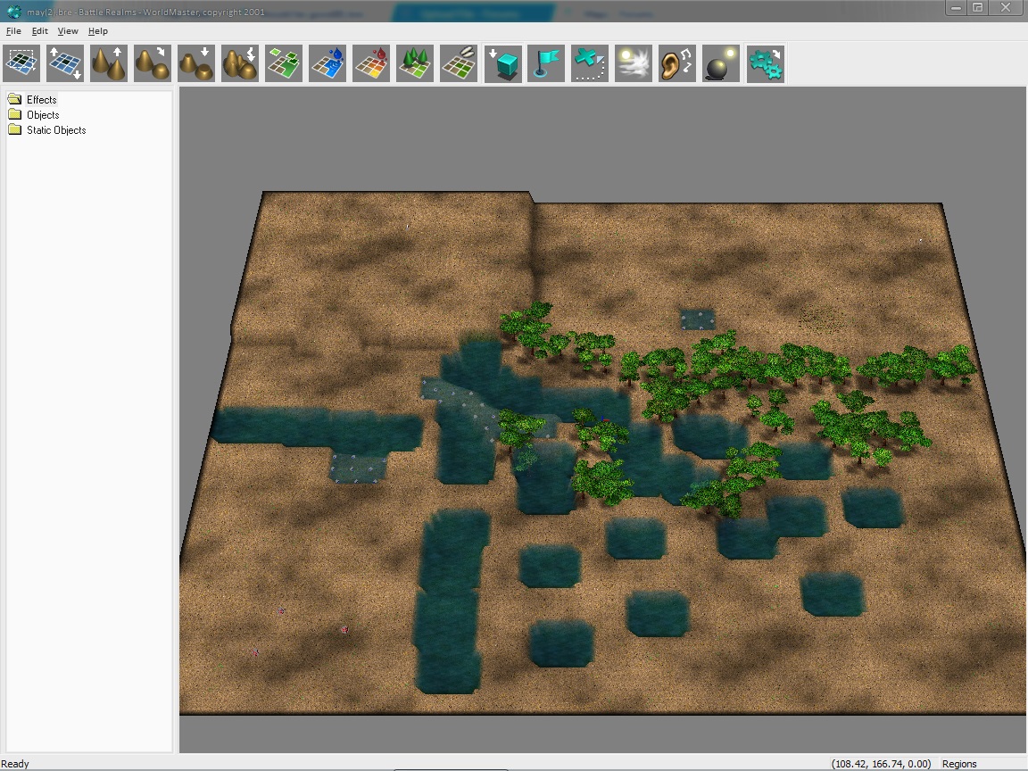Image resolution: width=1028 pixels, height=771 pixels.
Task: Expand the Objects folder
Action: (x=43, y=115)
